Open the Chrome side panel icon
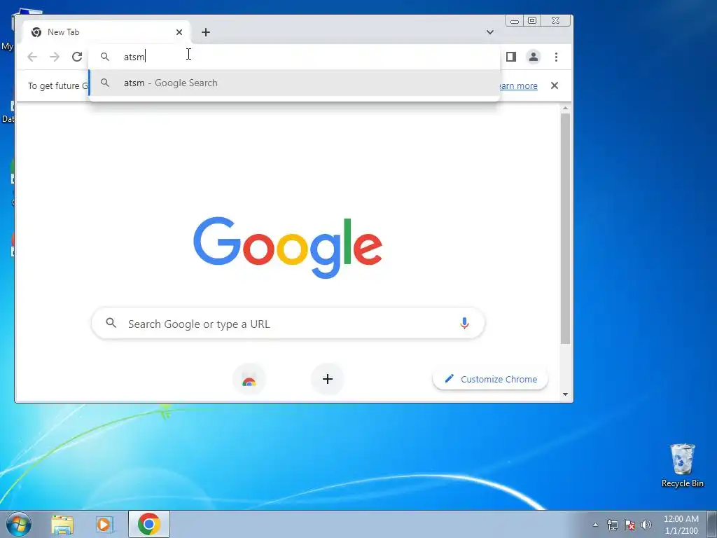 point(510,57)
